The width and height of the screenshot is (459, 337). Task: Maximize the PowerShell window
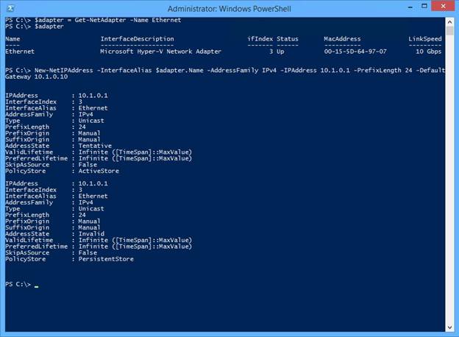click(424, 6)
